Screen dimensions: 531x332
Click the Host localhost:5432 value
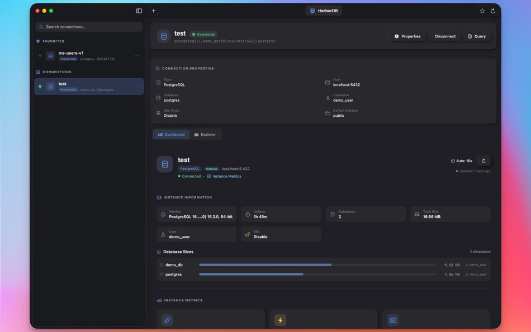point(346,85)
